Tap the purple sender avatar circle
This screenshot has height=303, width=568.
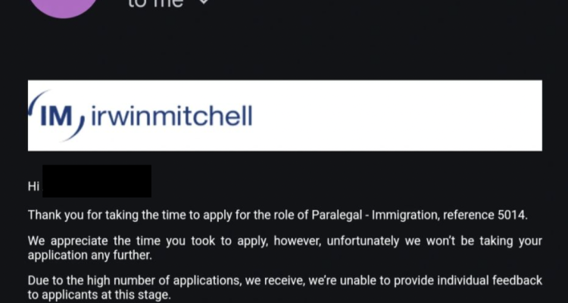point(64,7)
